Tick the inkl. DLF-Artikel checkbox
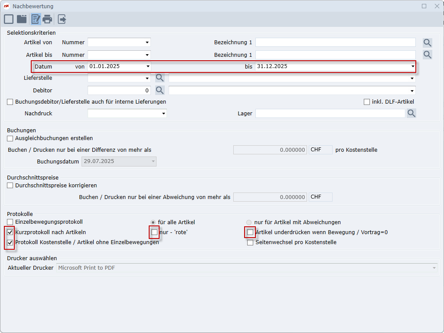This screenshot has width=444, height=333. click(x=367, y=102)
